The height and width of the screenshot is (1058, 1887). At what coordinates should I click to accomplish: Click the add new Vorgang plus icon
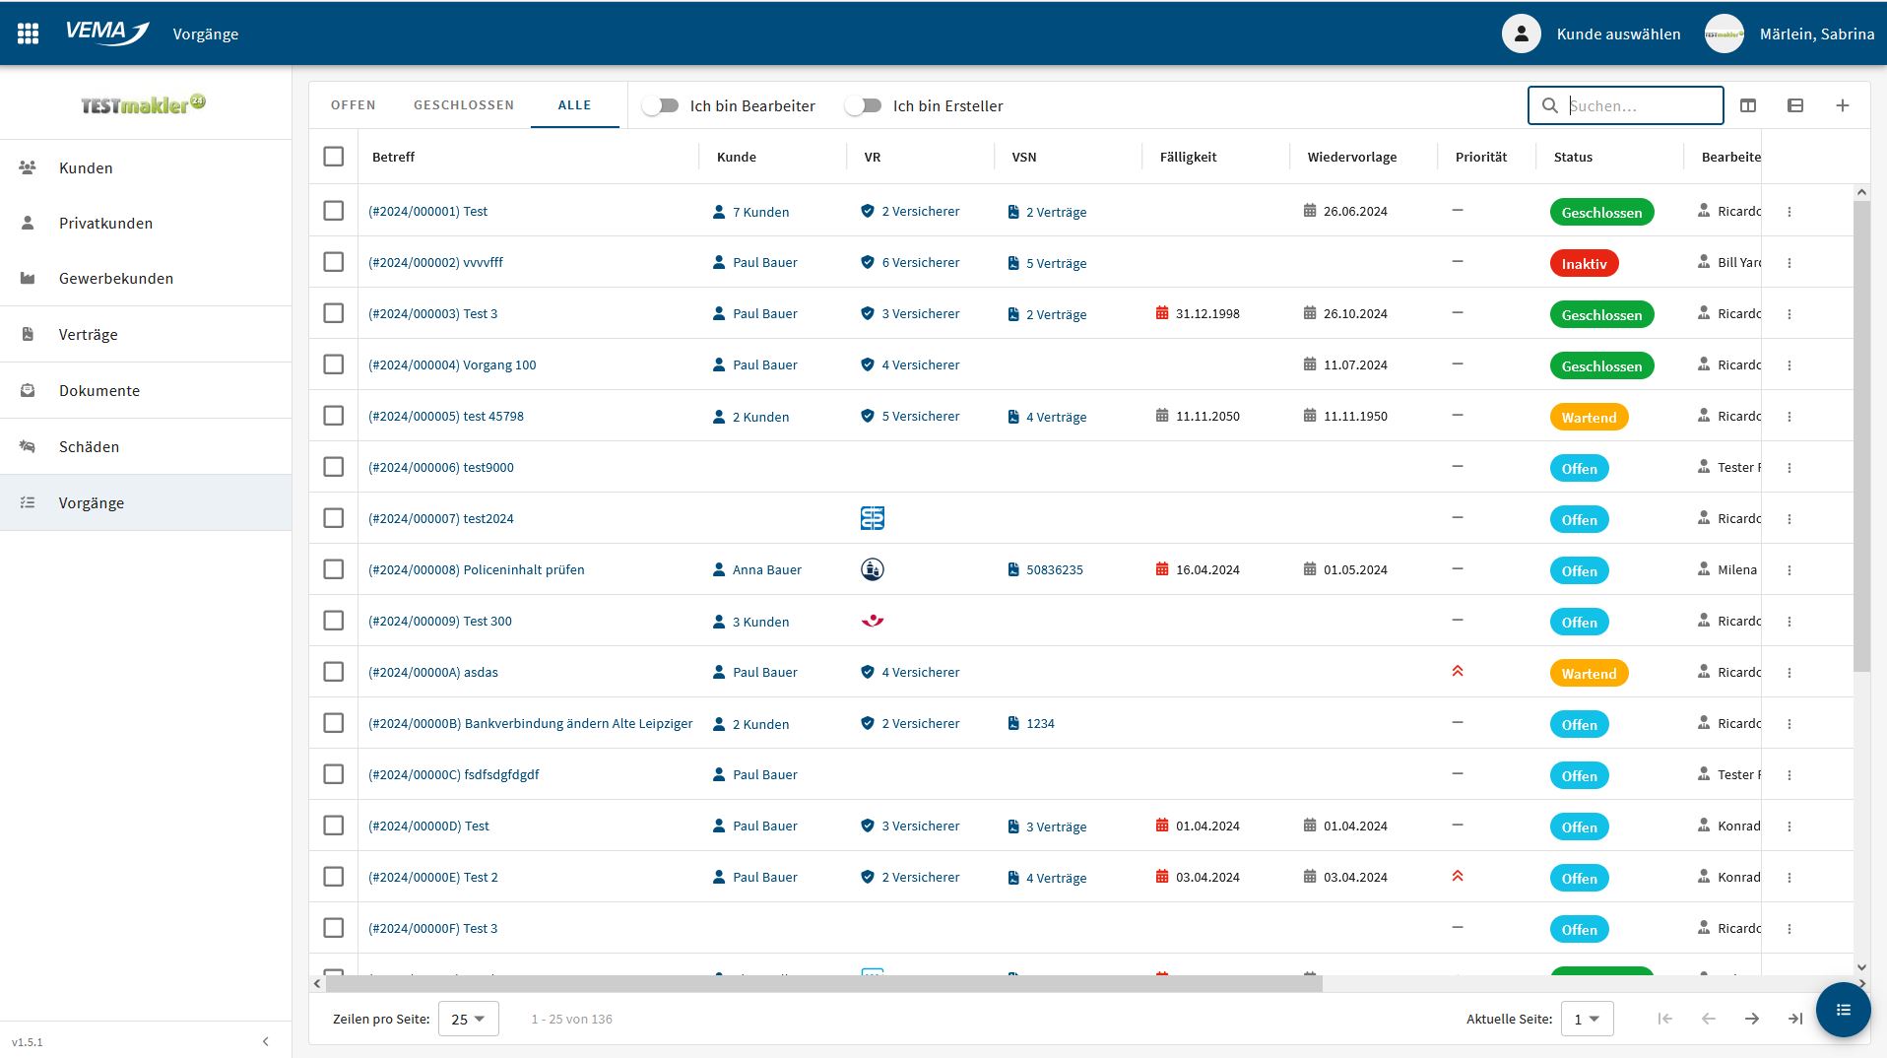click(1842, 105)
